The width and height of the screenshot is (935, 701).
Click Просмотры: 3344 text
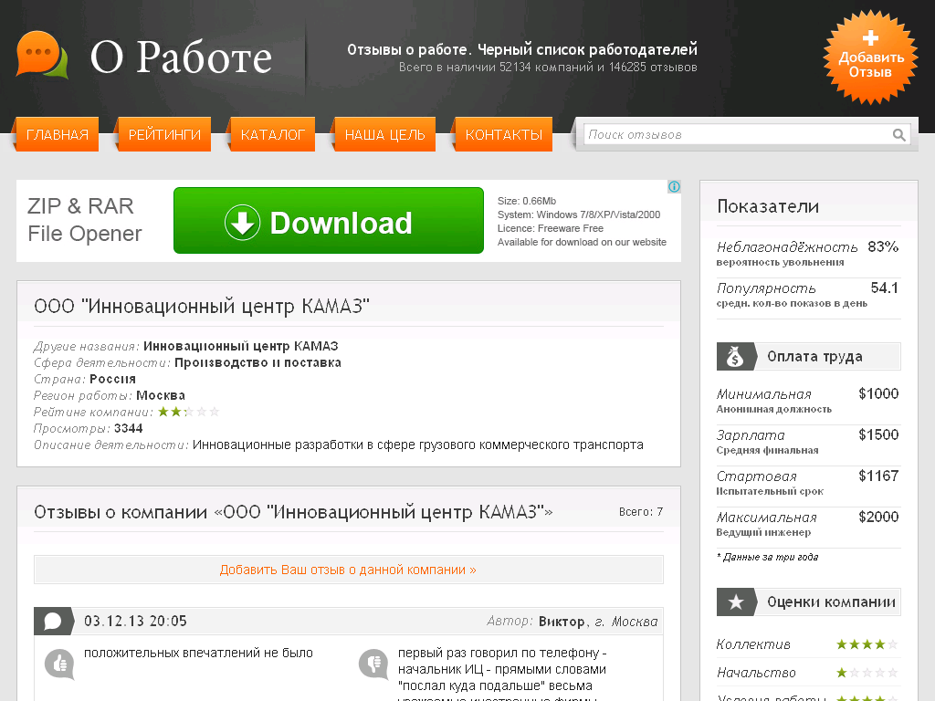click(x=89, y=429)
